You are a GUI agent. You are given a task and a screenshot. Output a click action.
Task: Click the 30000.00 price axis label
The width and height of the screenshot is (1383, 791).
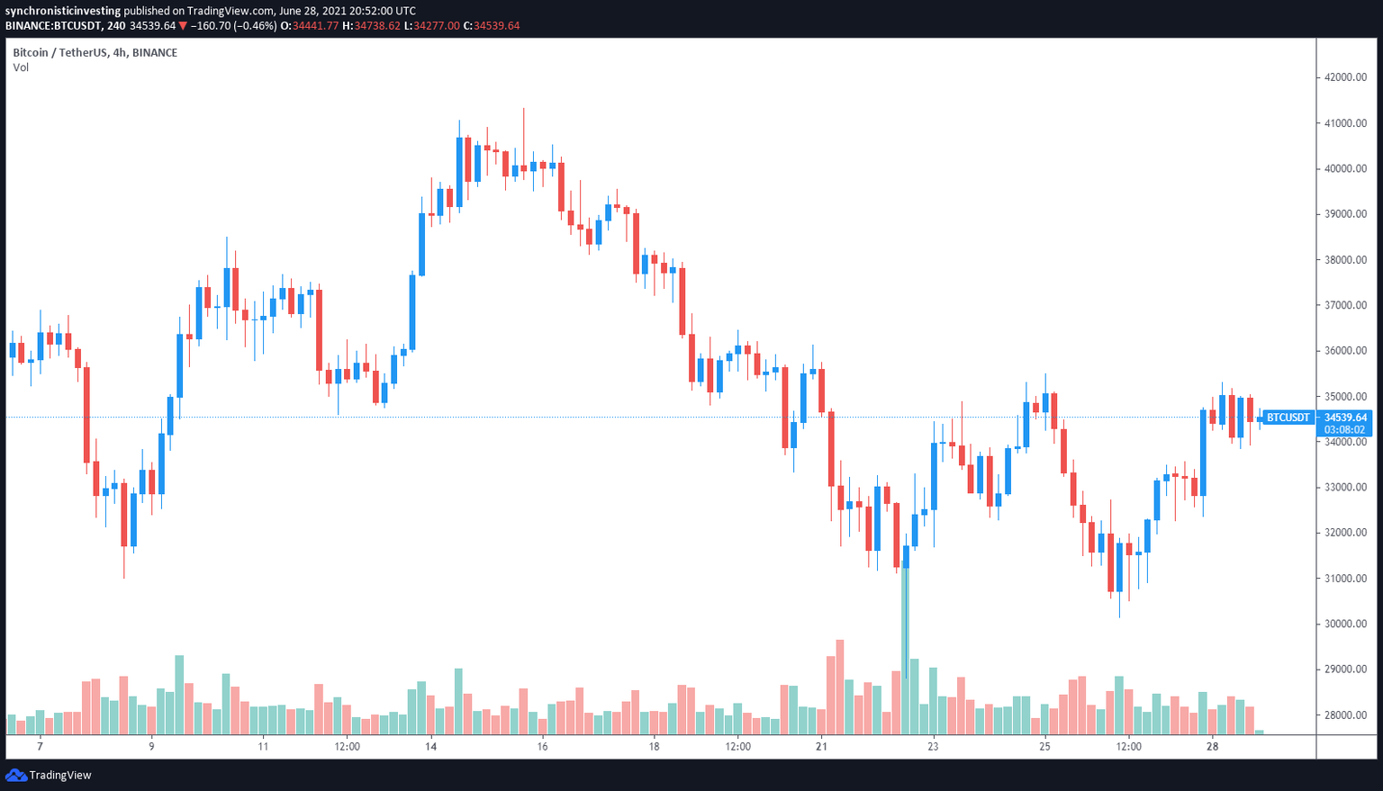pos(1345,624)
